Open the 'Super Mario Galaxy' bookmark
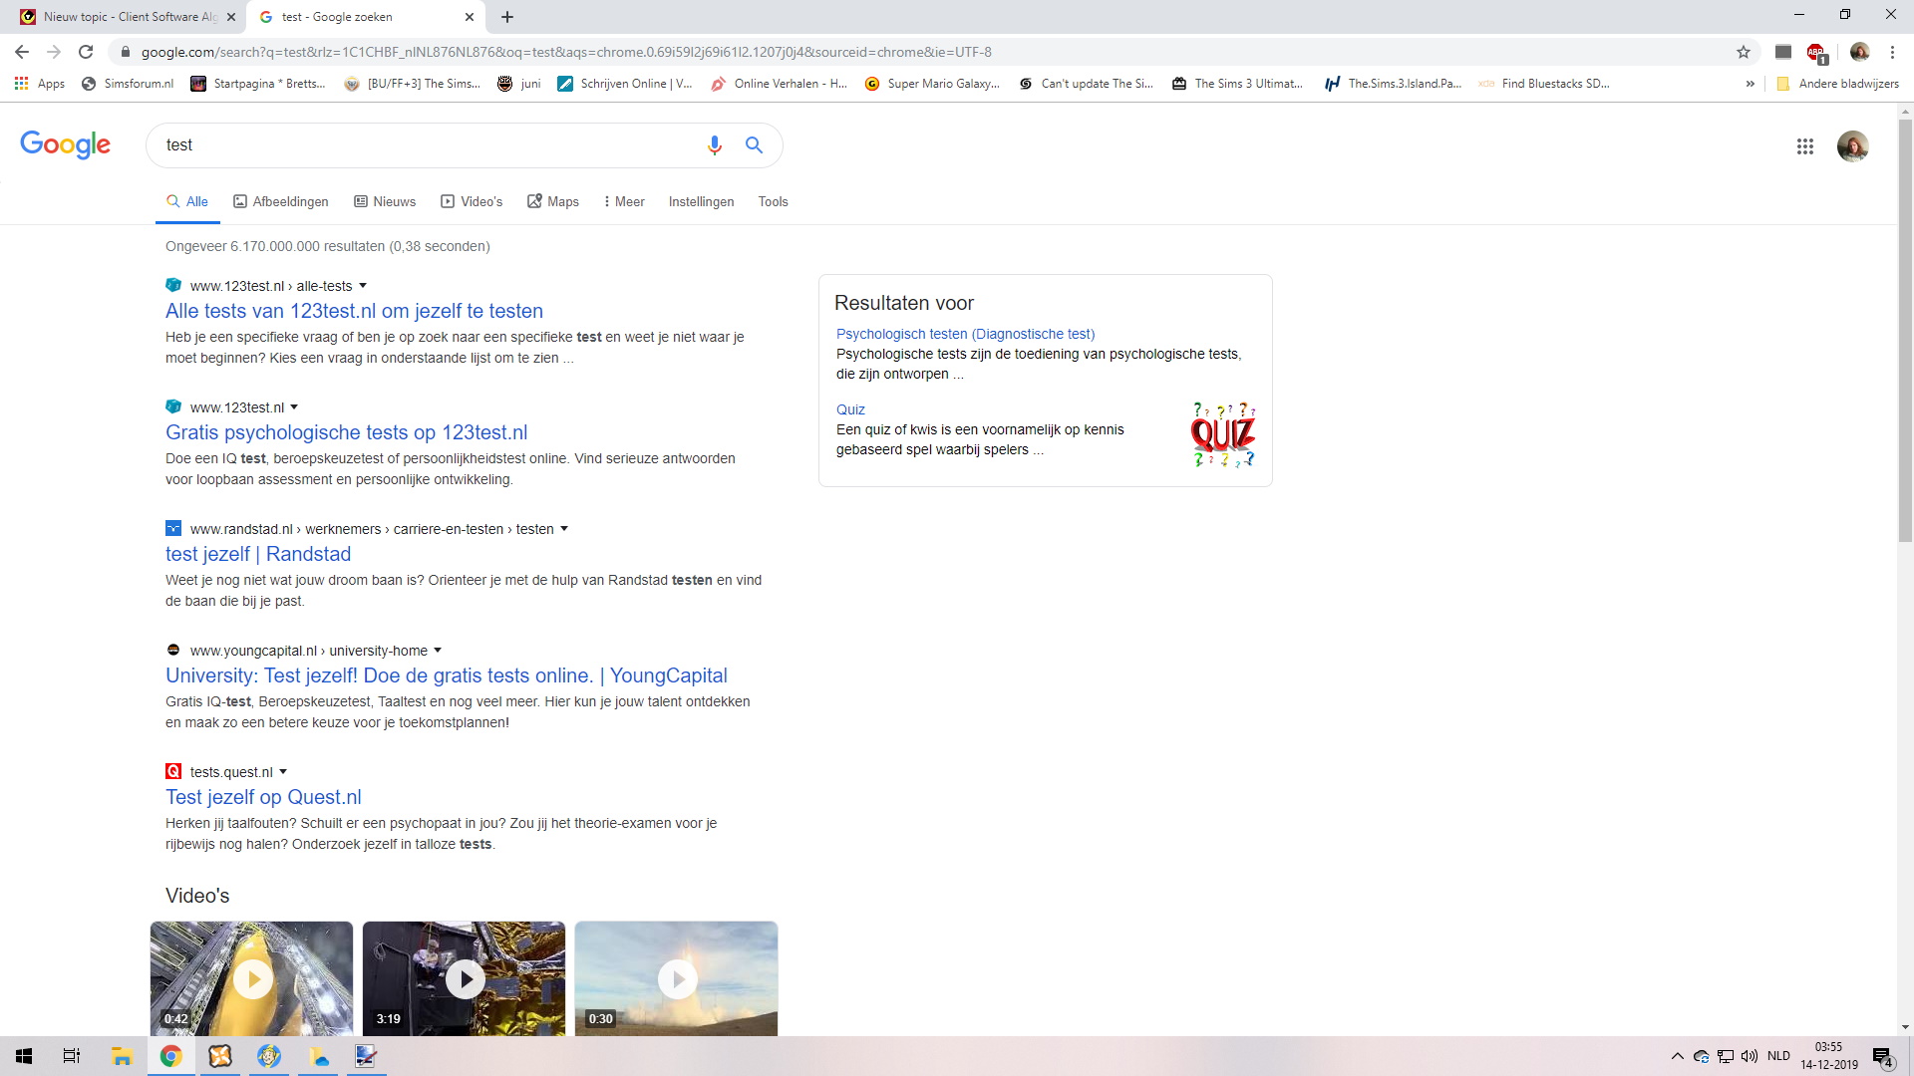Image resolution: width=1914 pixels, height=1076 pixels. coord(932,84)
